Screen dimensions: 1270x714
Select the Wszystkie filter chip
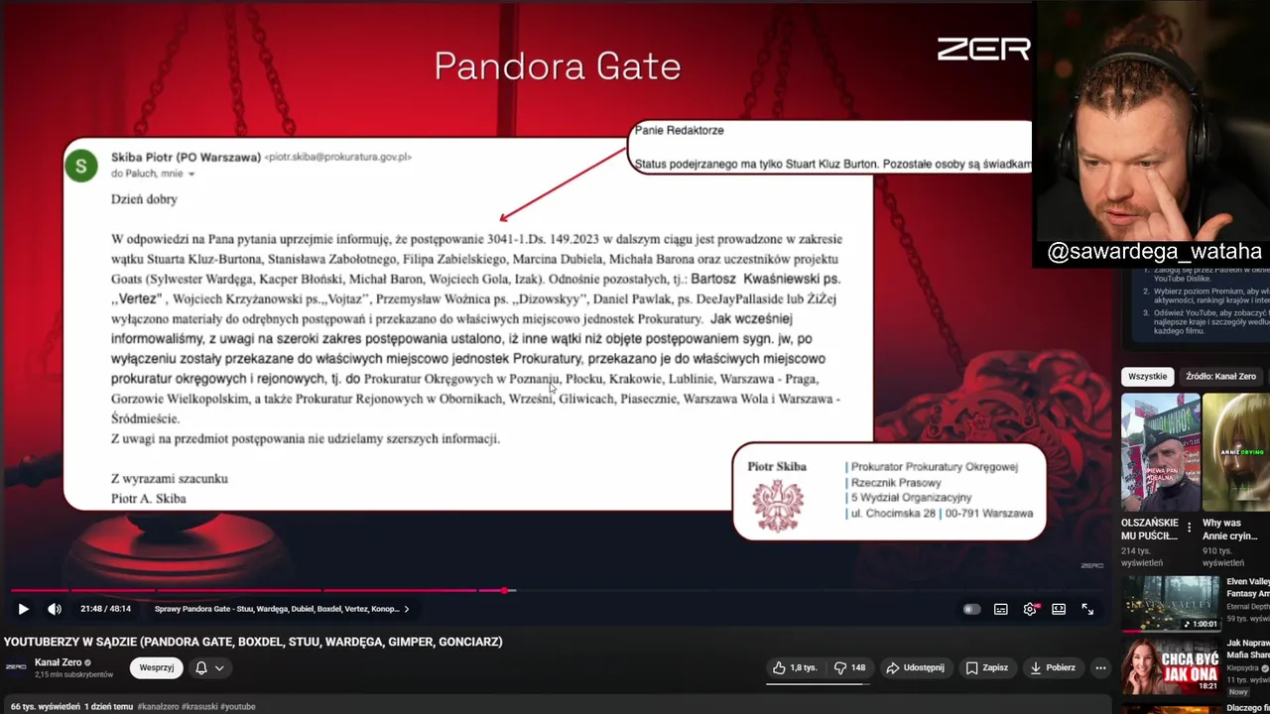pos(1148,376)
